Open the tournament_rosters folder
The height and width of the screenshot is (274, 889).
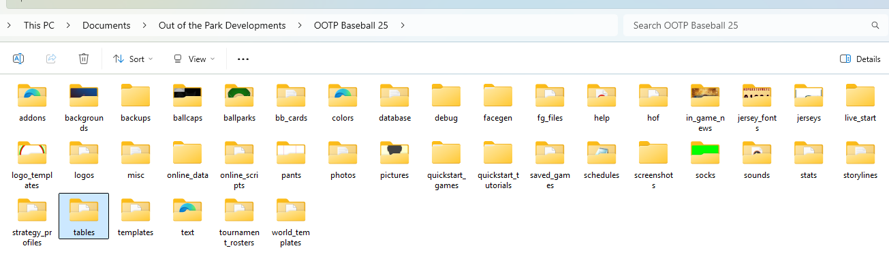click(x=239, y=222)
